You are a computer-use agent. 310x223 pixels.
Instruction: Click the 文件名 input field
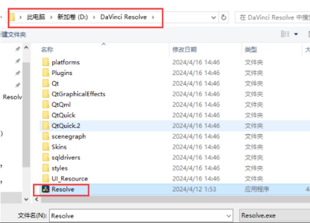(141, 216)
